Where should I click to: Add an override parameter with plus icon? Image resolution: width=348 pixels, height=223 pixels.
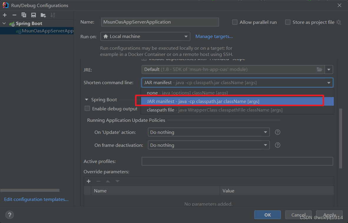[89, 181]
